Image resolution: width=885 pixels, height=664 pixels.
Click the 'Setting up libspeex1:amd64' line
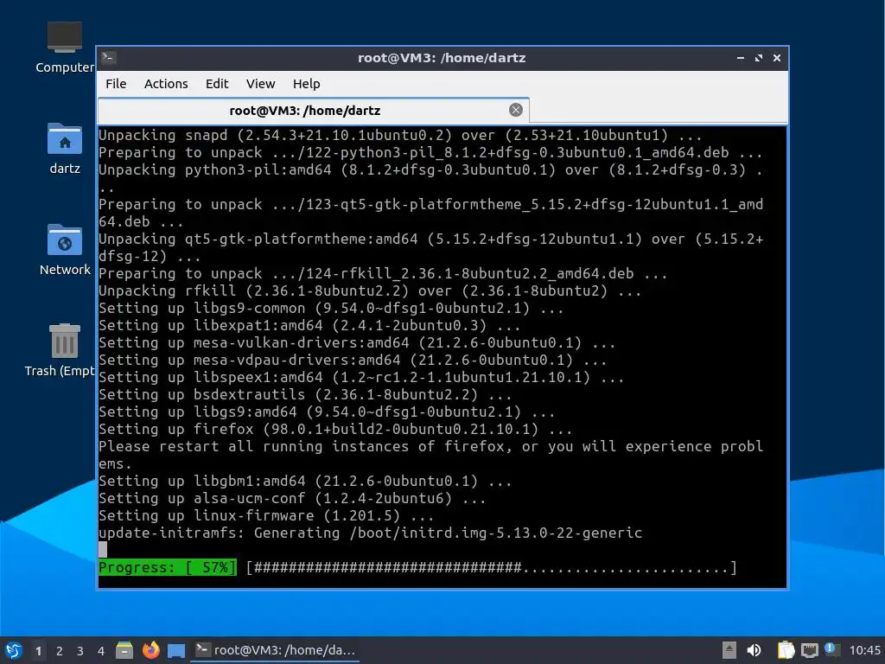[x=361, y=377]
